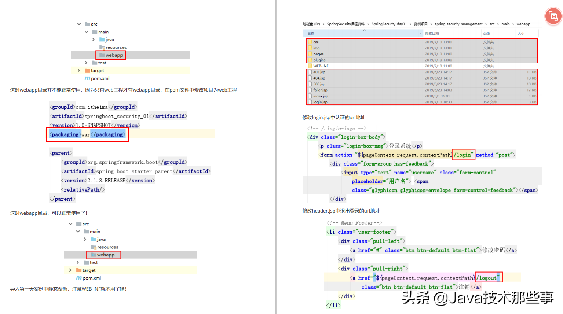Click the /login text in form action code
Screen dimensions: 563x314
(464, 155)
